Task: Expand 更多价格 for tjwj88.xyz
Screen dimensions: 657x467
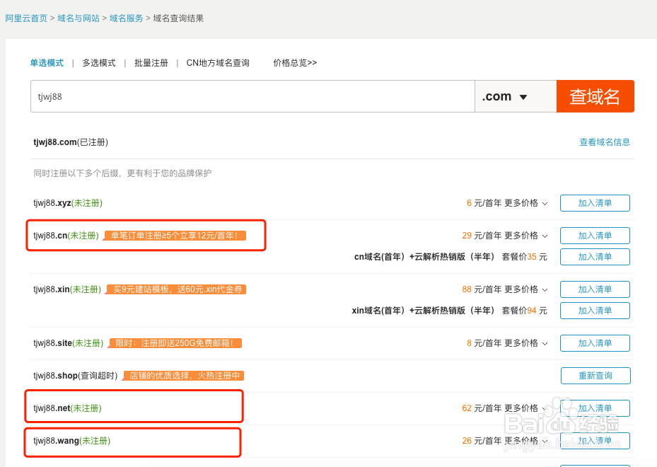Action: (526, 203)
